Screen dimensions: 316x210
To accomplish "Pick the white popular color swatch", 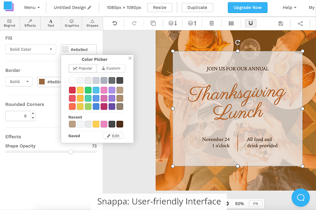I will pyautogui.click(x=72, y=80).
